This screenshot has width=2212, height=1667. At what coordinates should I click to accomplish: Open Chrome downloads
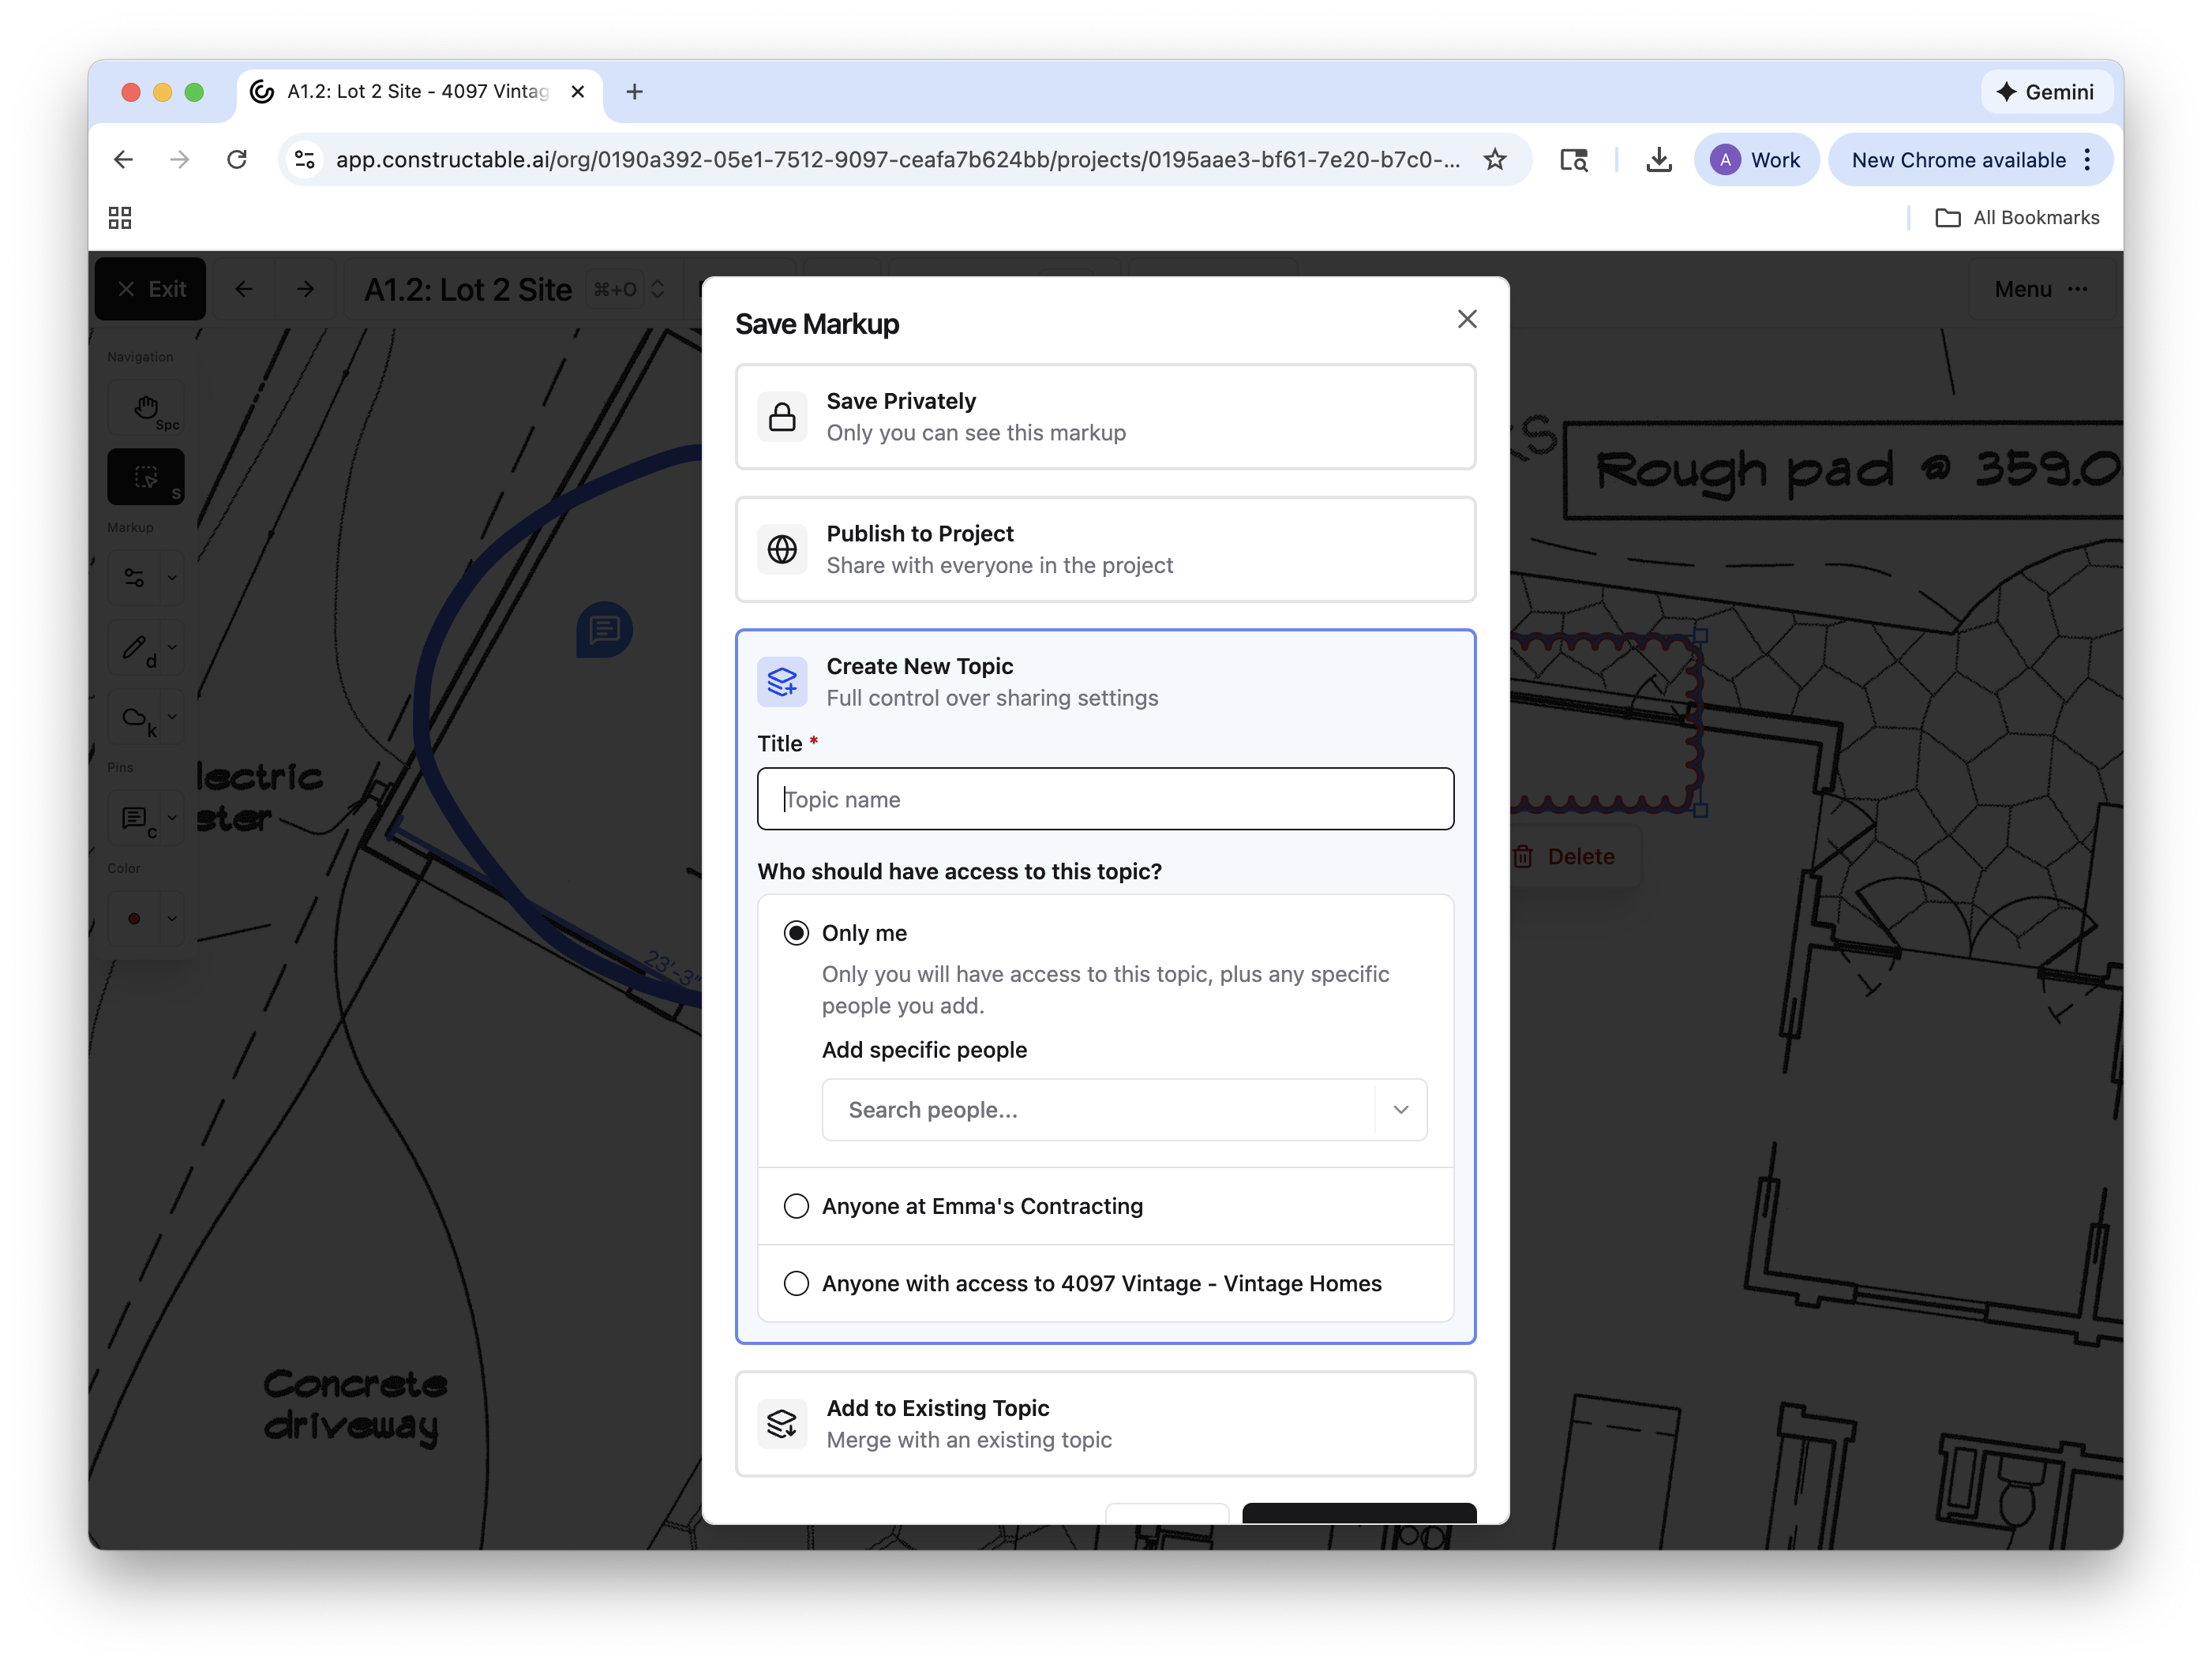(x=1659, y=160)
